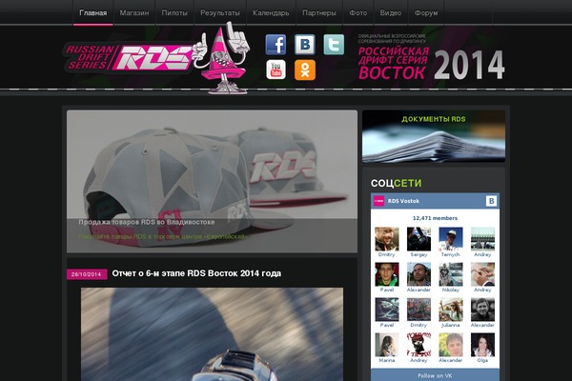The width and height of the screenshot is (572, 381).
Task: Open member Sergey's avatar
Action: coord(419,239)
